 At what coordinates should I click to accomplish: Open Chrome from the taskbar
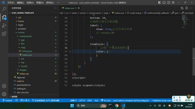[117, 106]
